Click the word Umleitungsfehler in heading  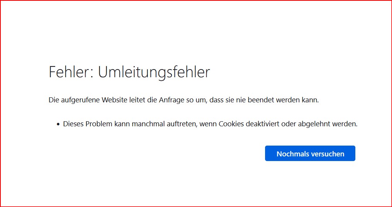click(154, 72)
